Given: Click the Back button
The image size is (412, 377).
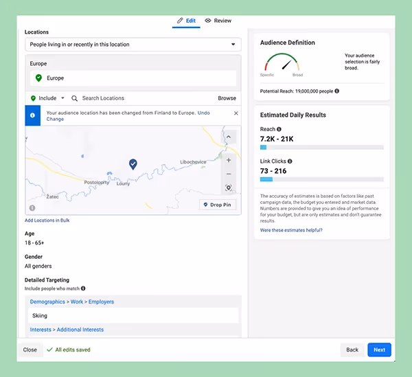Looking at the screenshot, I should click(x=352, y=350).
